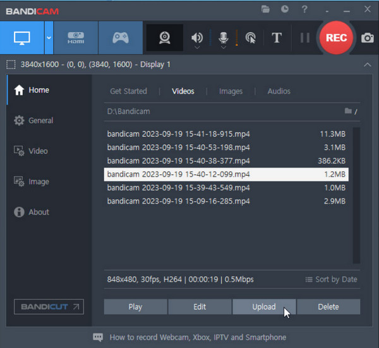Click the Delete button
379x348 pixels.
click(328, 307)
